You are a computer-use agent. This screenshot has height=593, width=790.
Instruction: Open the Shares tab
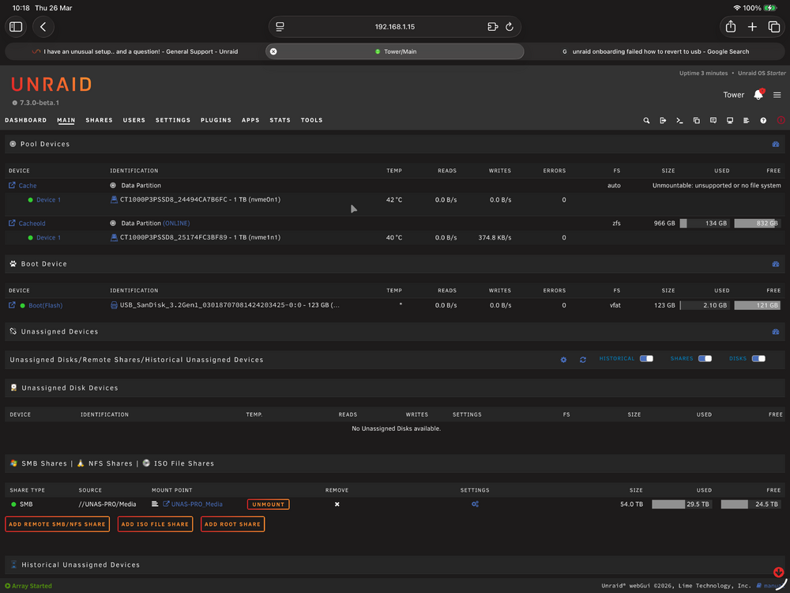100,120
